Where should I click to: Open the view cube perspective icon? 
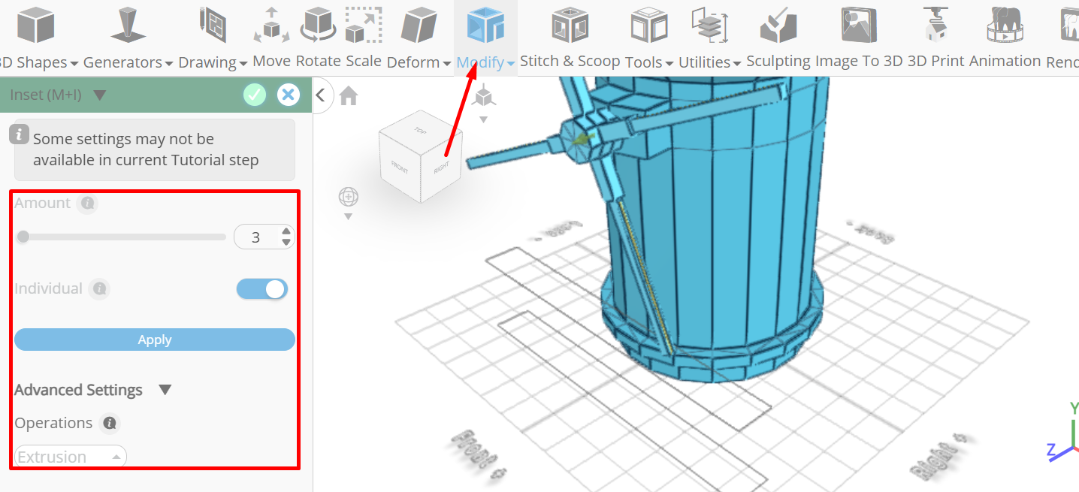484,95
